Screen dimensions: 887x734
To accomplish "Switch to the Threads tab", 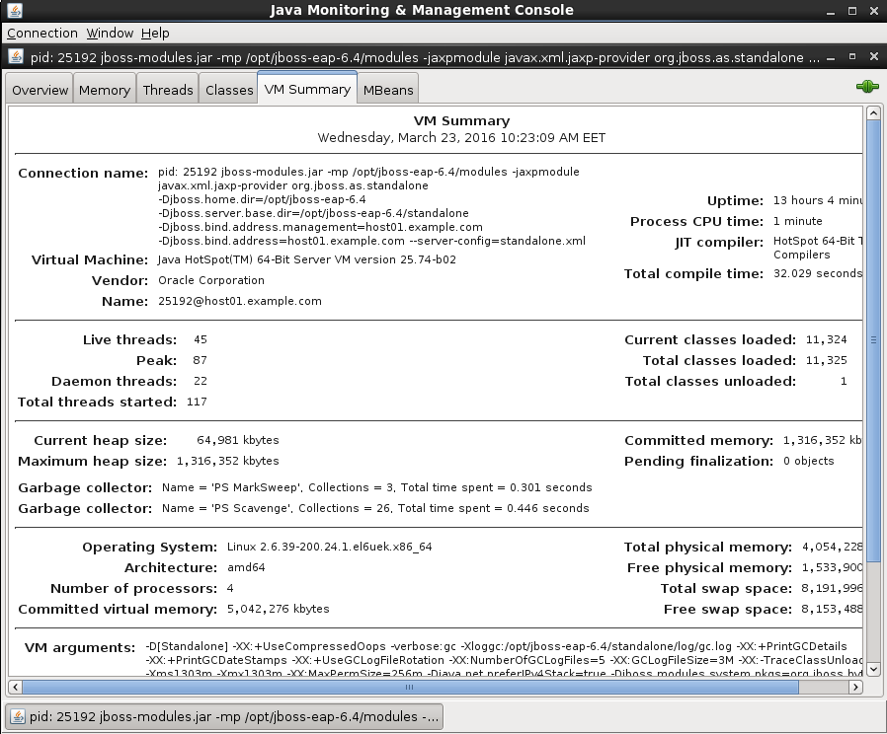I will [168, 90].
